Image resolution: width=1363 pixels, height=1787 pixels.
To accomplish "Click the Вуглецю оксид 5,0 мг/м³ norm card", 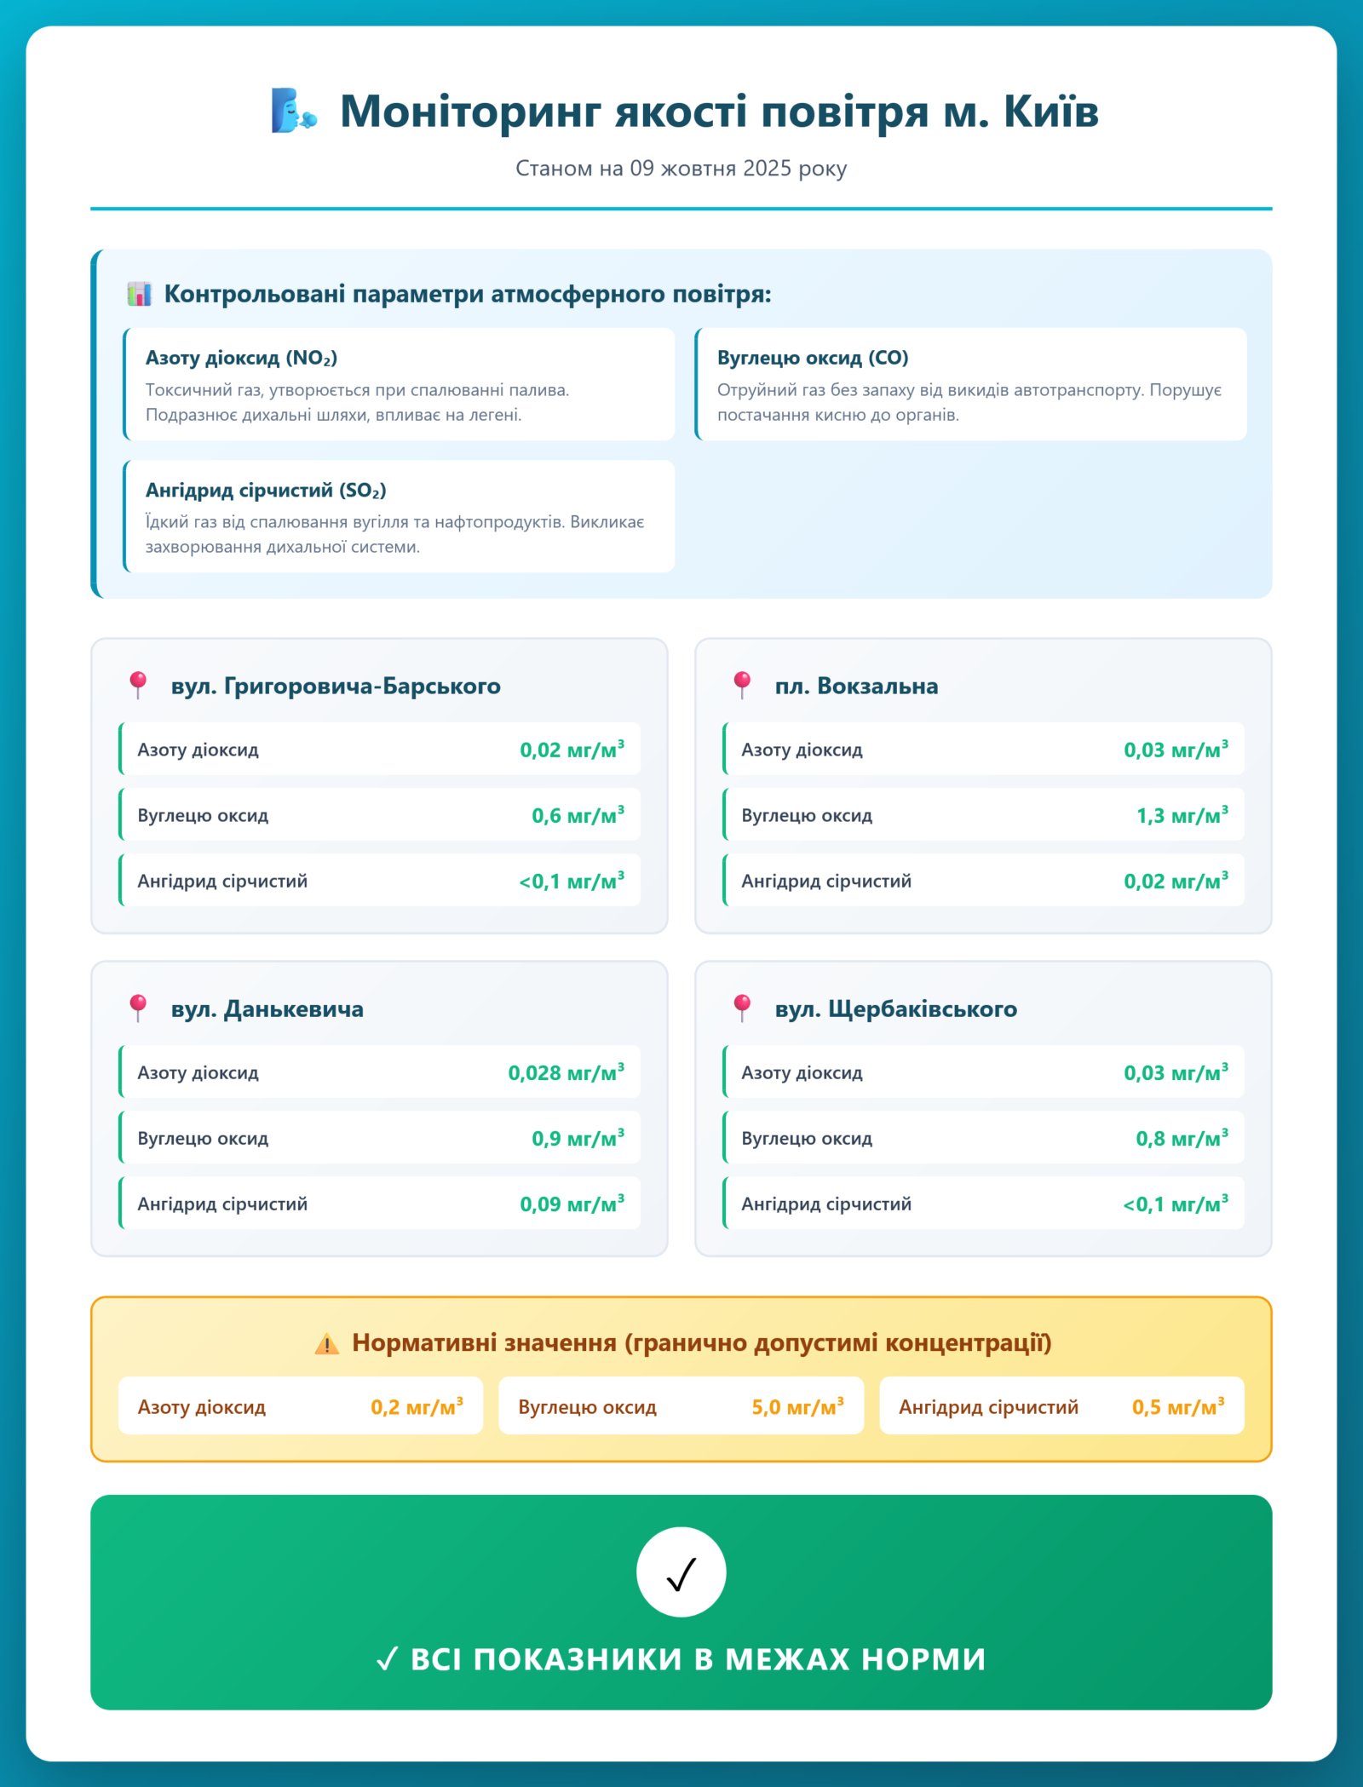I will pyautogui.click(x=681, y=1406).
